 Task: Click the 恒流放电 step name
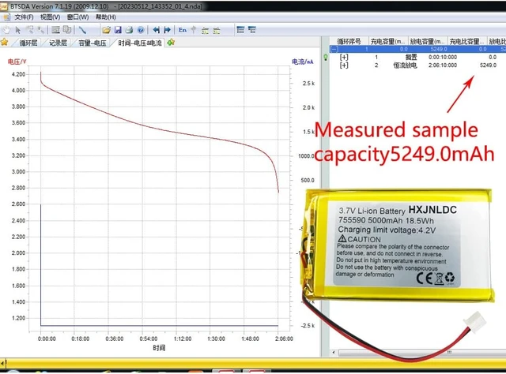[405, 65]
